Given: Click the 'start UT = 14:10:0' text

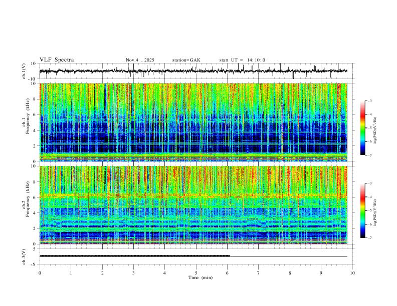Looking at the screenshot, I should click(242, 60).
